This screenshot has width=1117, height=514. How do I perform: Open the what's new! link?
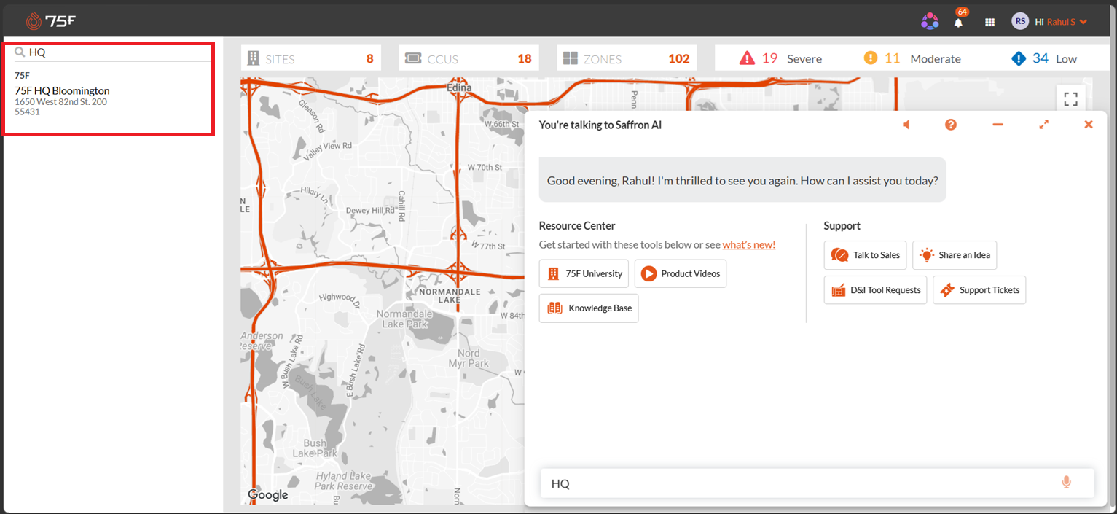(749, 244)
